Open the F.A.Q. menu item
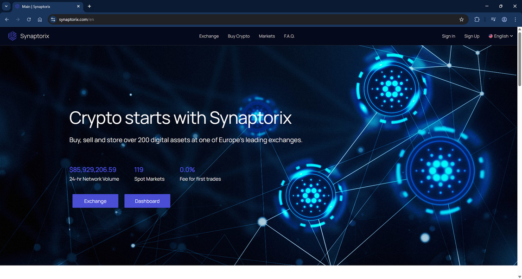 click(x=289, y=36)
